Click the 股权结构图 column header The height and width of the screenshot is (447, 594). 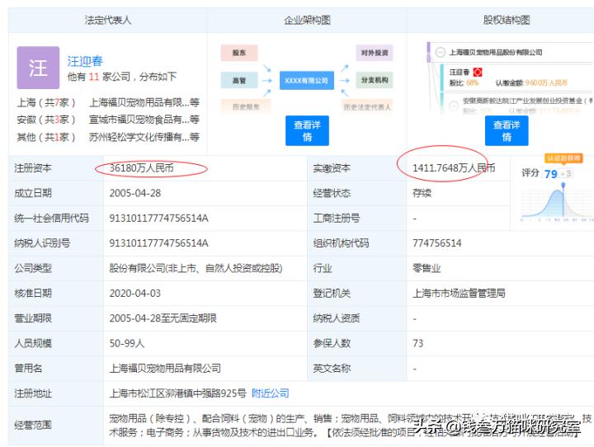click(506, 20)
